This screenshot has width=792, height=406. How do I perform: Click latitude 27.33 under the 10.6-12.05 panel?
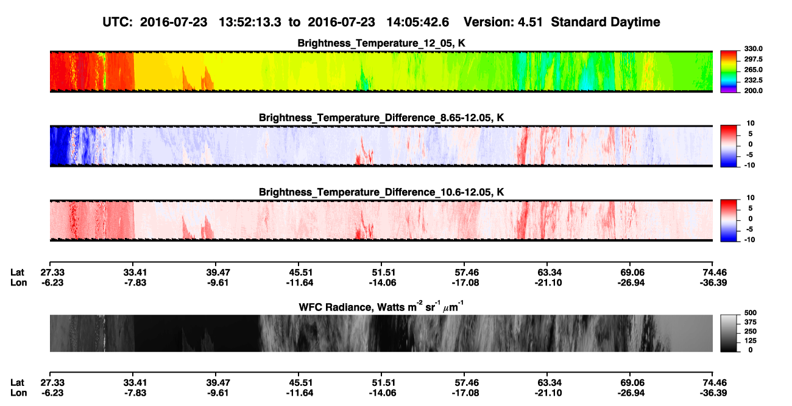click(52, 272)
